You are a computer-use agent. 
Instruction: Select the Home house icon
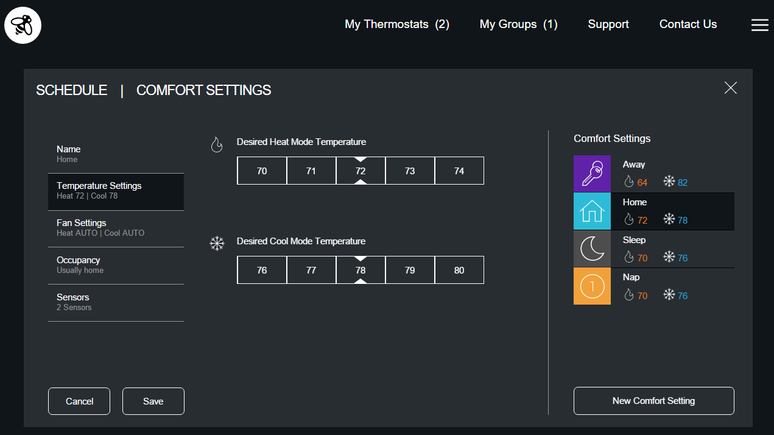[592, 211]
